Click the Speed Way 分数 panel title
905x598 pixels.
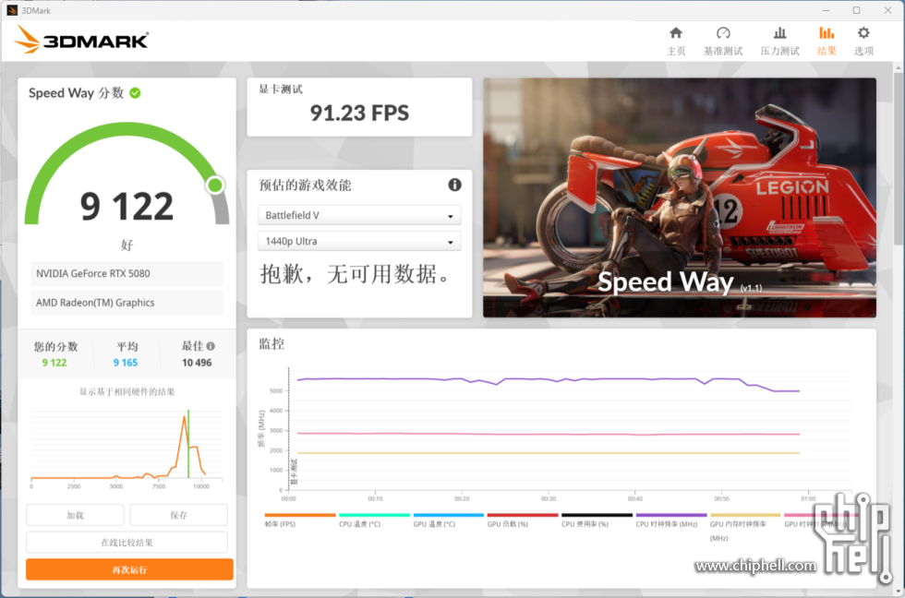coord(76,93)
